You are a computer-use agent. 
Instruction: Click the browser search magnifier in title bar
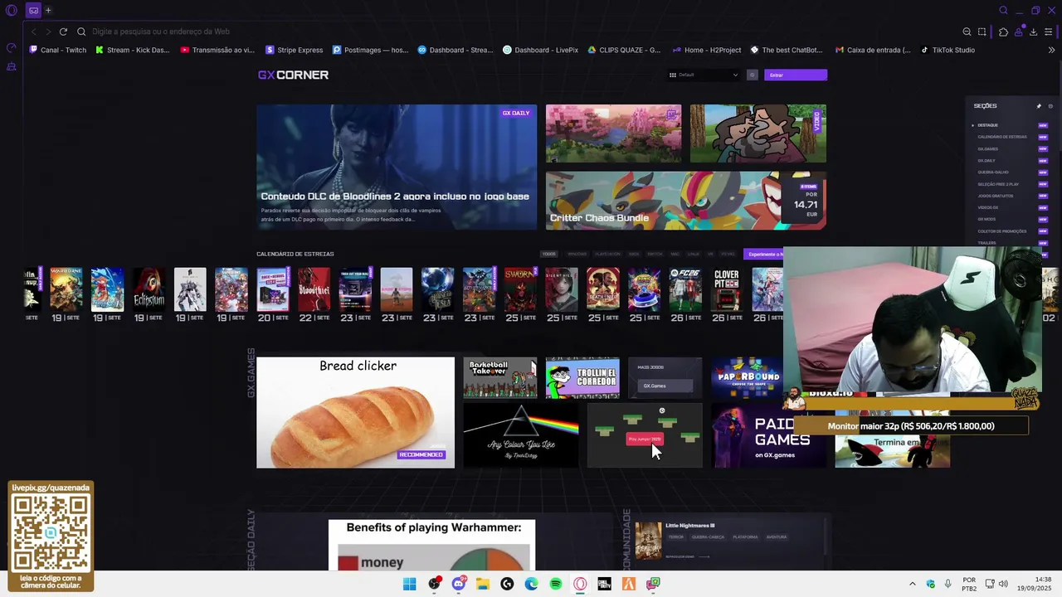(x=1003, y=10)
